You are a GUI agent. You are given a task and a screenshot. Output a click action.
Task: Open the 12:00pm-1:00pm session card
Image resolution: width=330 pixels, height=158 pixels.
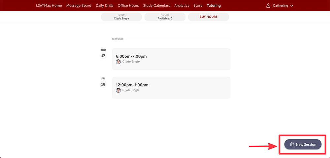pos(171,87)
